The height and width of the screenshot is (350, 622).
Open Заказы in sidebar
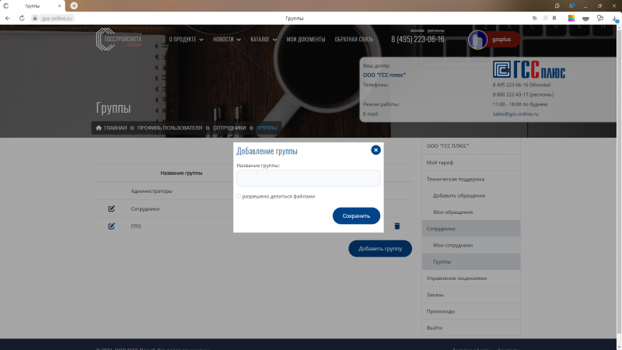(x=471, y=295)
